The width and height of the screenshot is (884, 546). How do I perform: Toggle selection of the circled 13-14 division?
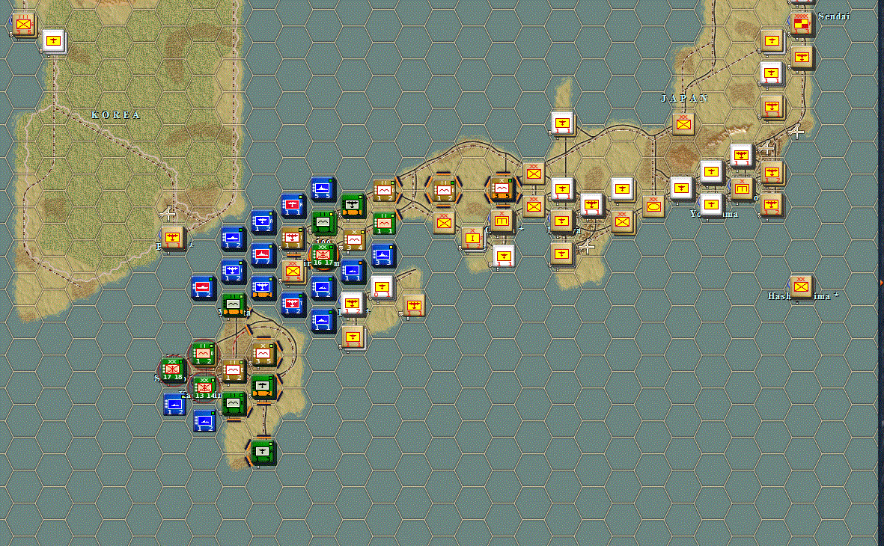204,387
